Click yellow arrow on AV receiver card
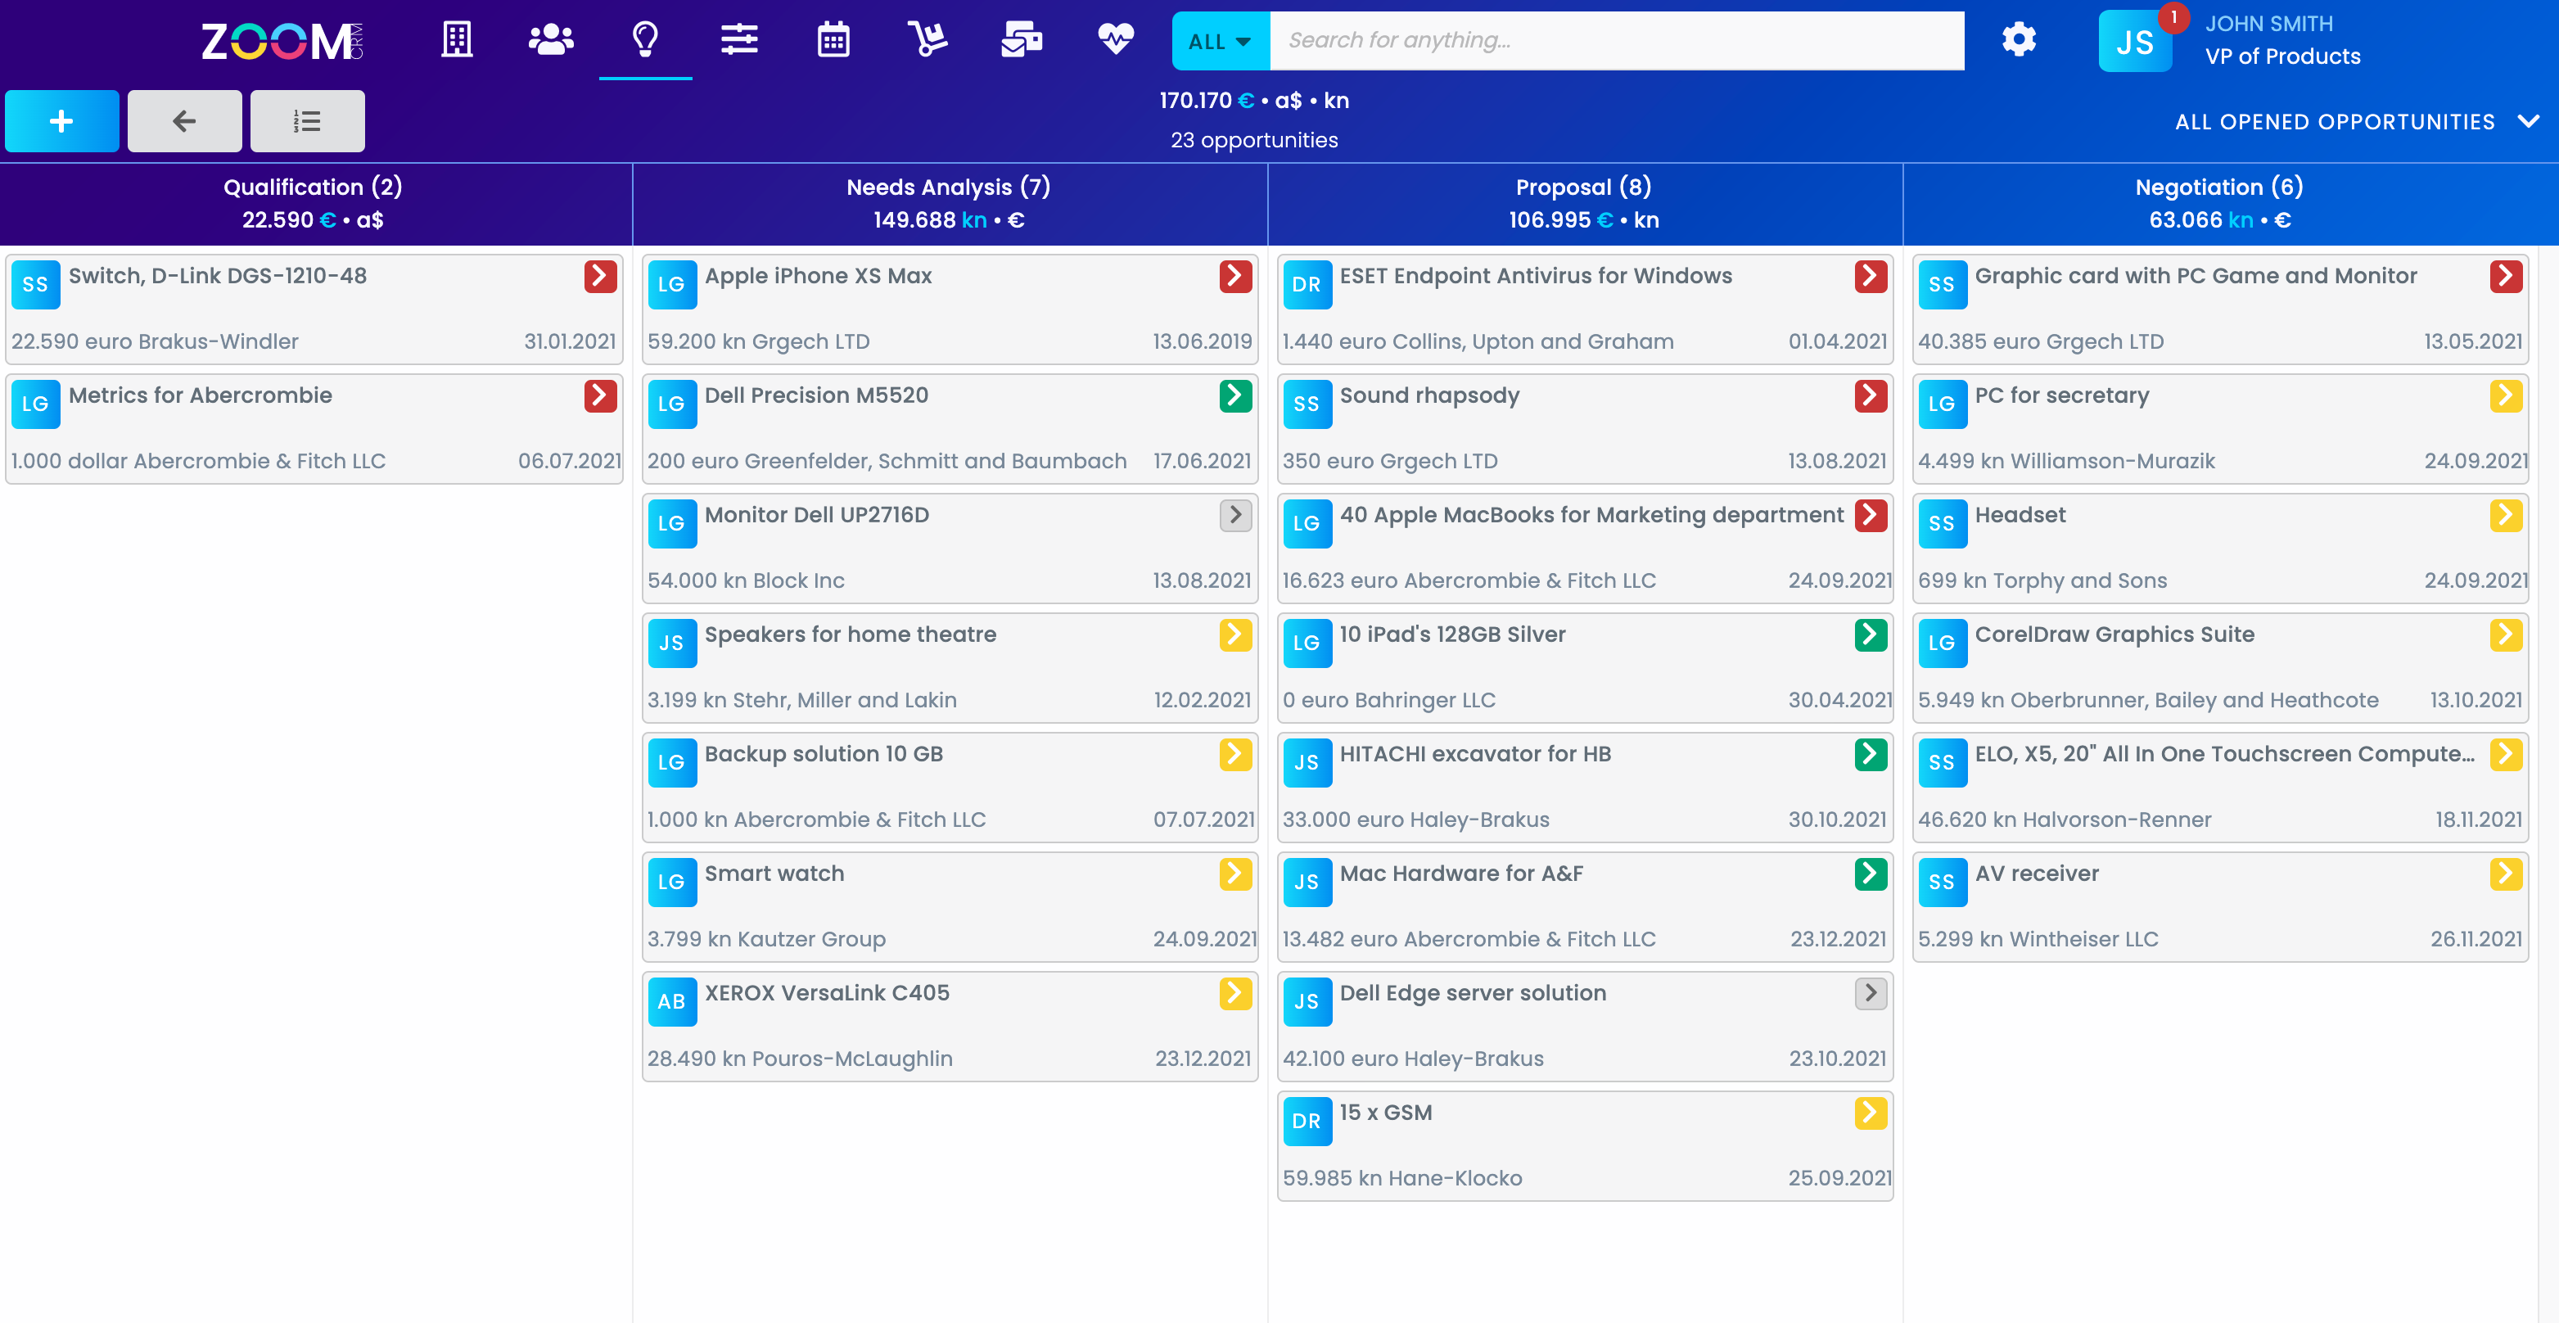Image resolution: width=2559 pixels, height=1323 pixels. pos(2505,873)
